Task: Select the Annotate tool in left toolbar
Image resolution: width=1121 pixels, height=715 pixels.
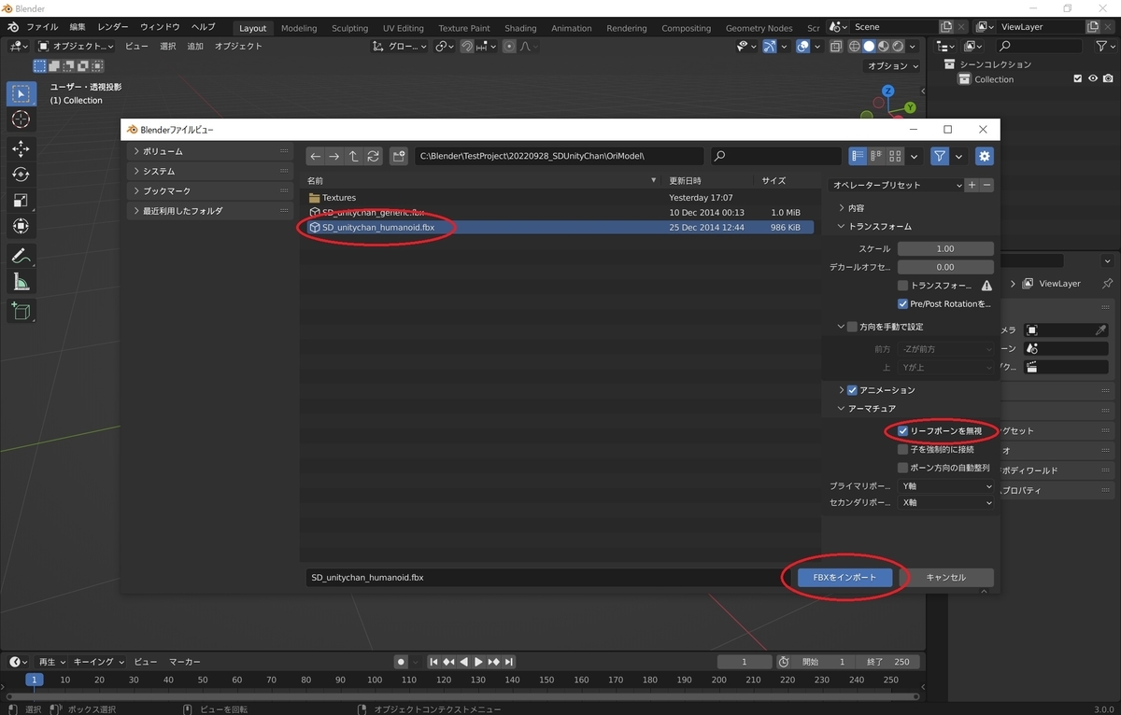Action: (x=21, y=256)
